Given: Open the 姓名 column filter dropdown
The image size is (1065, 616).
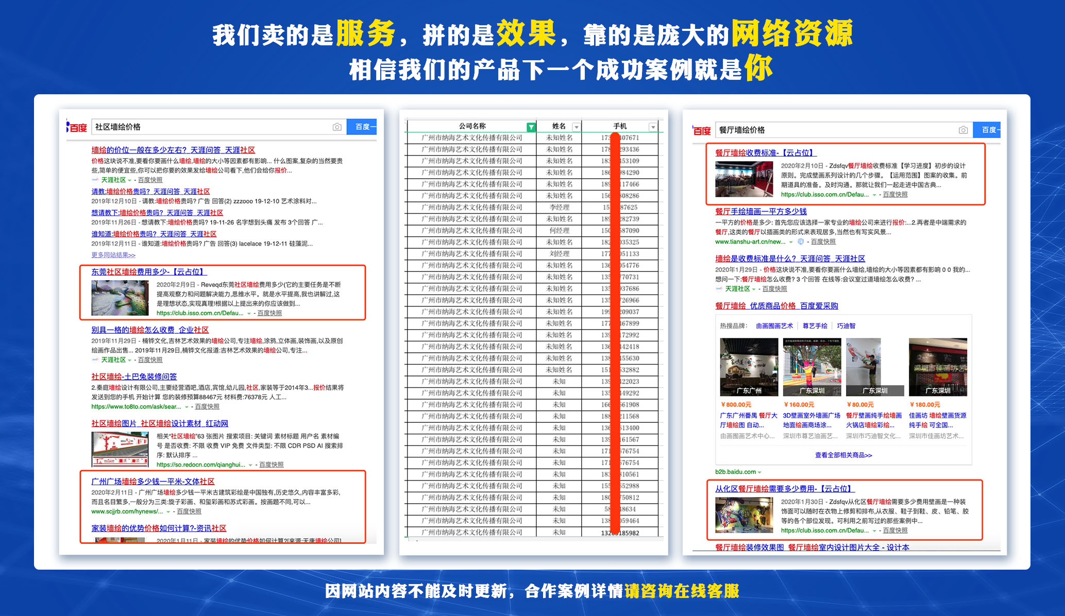Looking at the screenshot, I should (577, 127).
